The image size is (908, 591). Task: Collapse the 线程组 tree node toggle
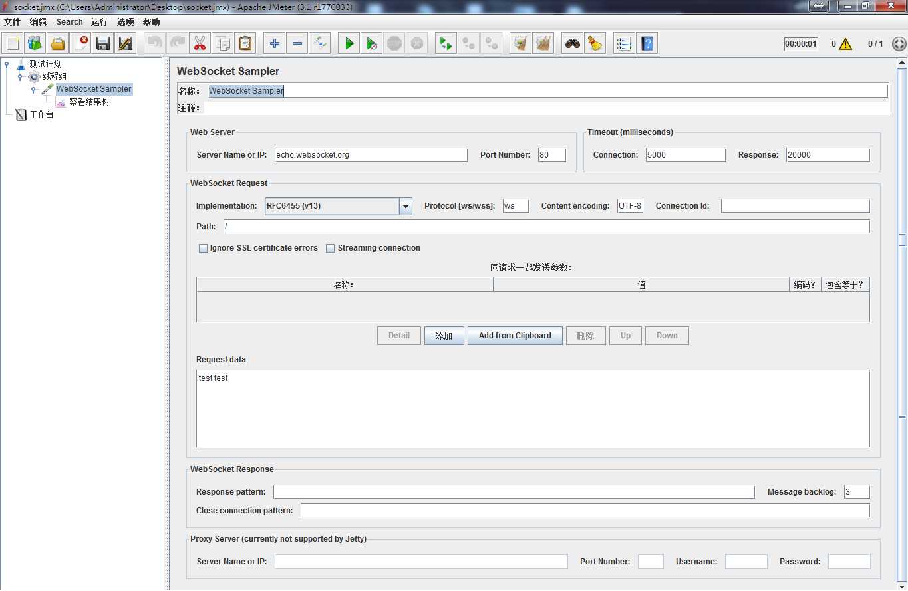[21, 77]
